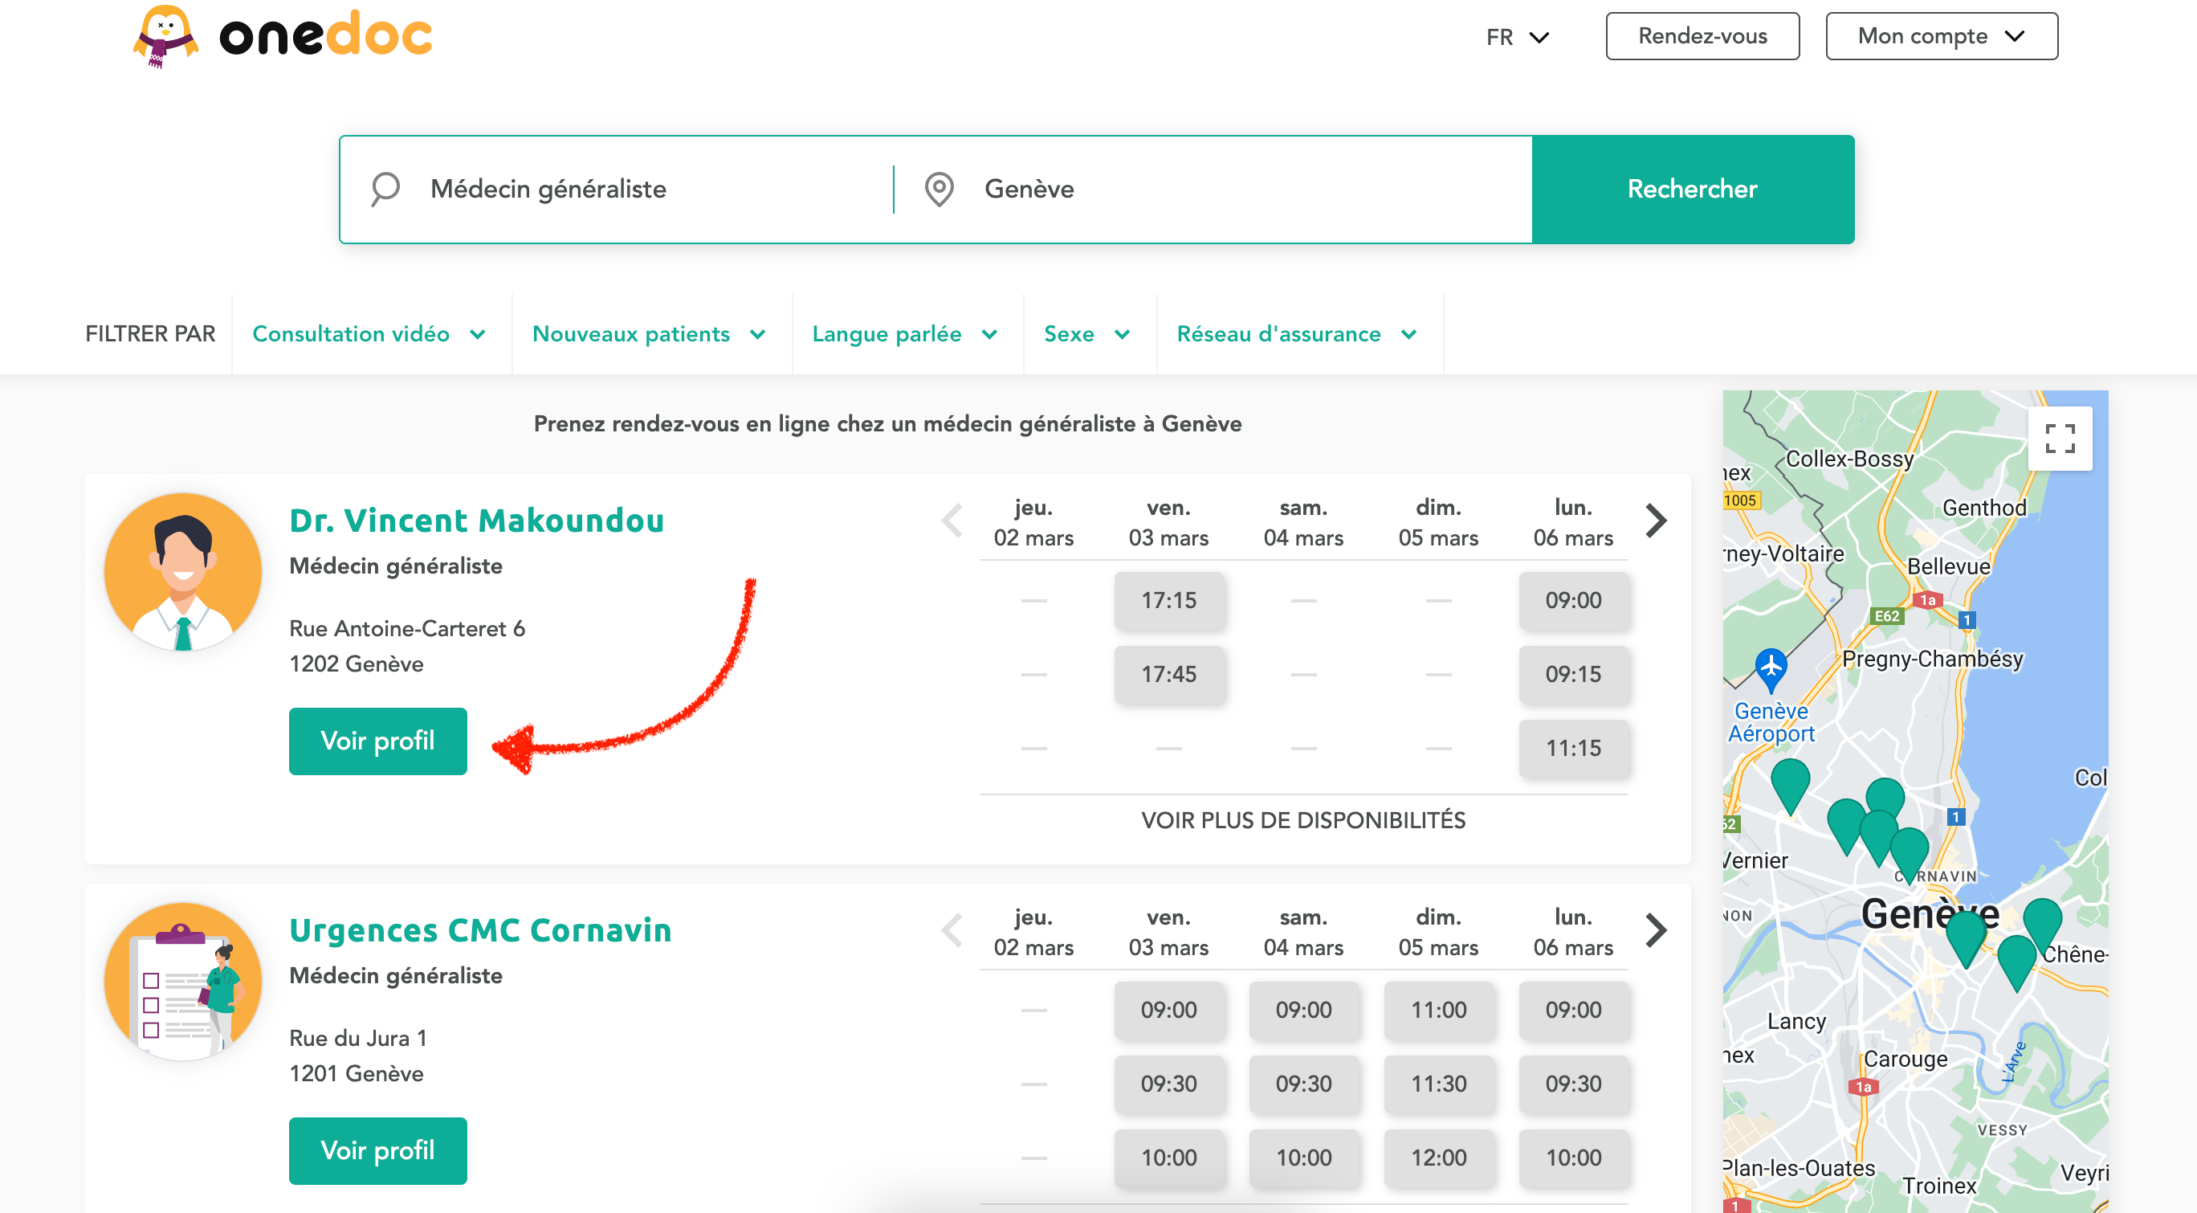Expand the Nouveaux patients filter
Screen dimensions: 2197x1213
pyautogui.click(x=649, y=333)
